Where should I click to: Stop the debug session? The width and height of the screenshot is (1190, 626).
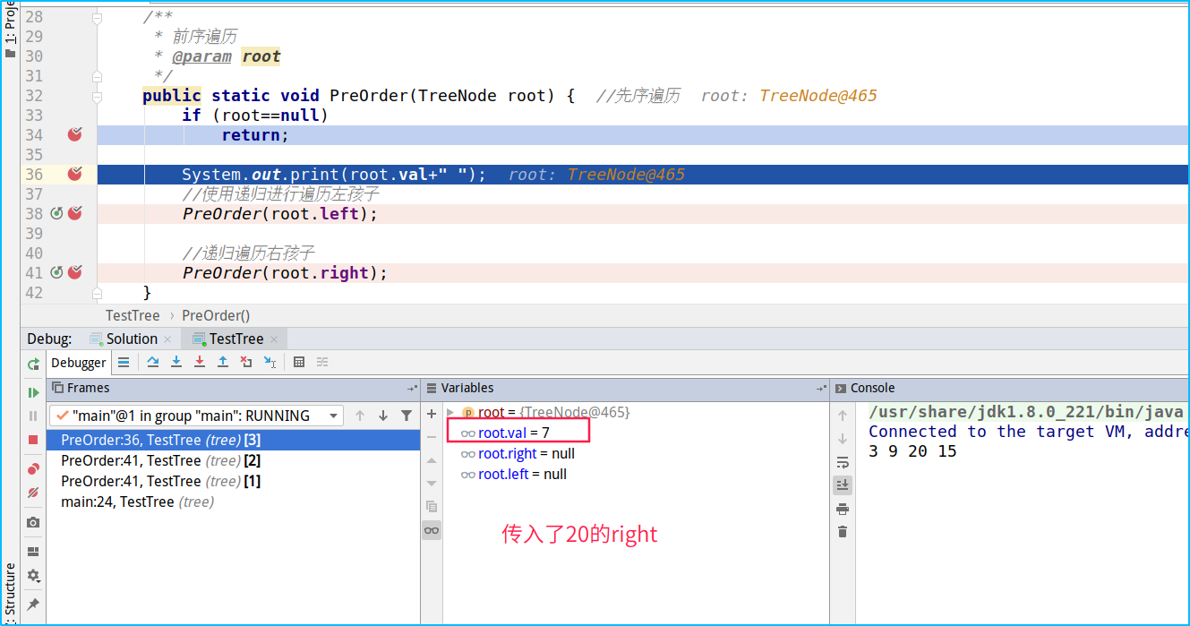coord(33,440)
